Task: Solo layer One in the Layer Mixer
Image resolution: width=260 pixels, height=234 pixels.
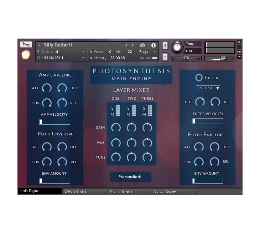Action: point(113,108)
